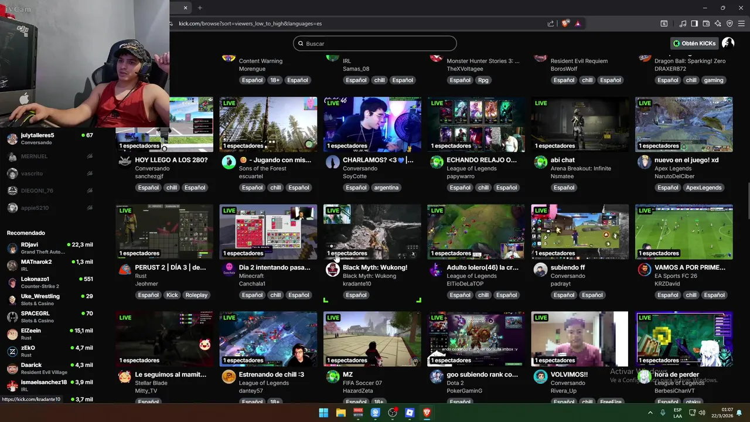Click the NarutoDelCiber channel avatar

click(644, 162)
